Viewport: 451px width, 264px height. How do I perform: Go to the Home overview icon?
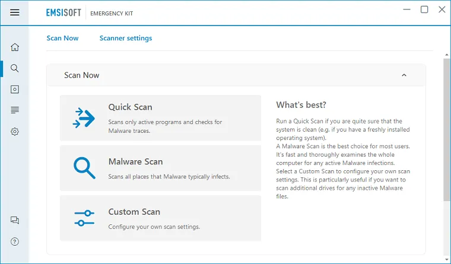coord(15,47)
